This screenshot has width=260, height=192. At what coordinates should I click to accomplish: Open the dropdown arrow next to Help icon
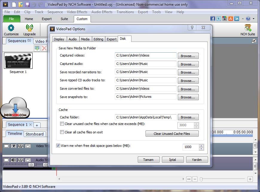point(253,19)
